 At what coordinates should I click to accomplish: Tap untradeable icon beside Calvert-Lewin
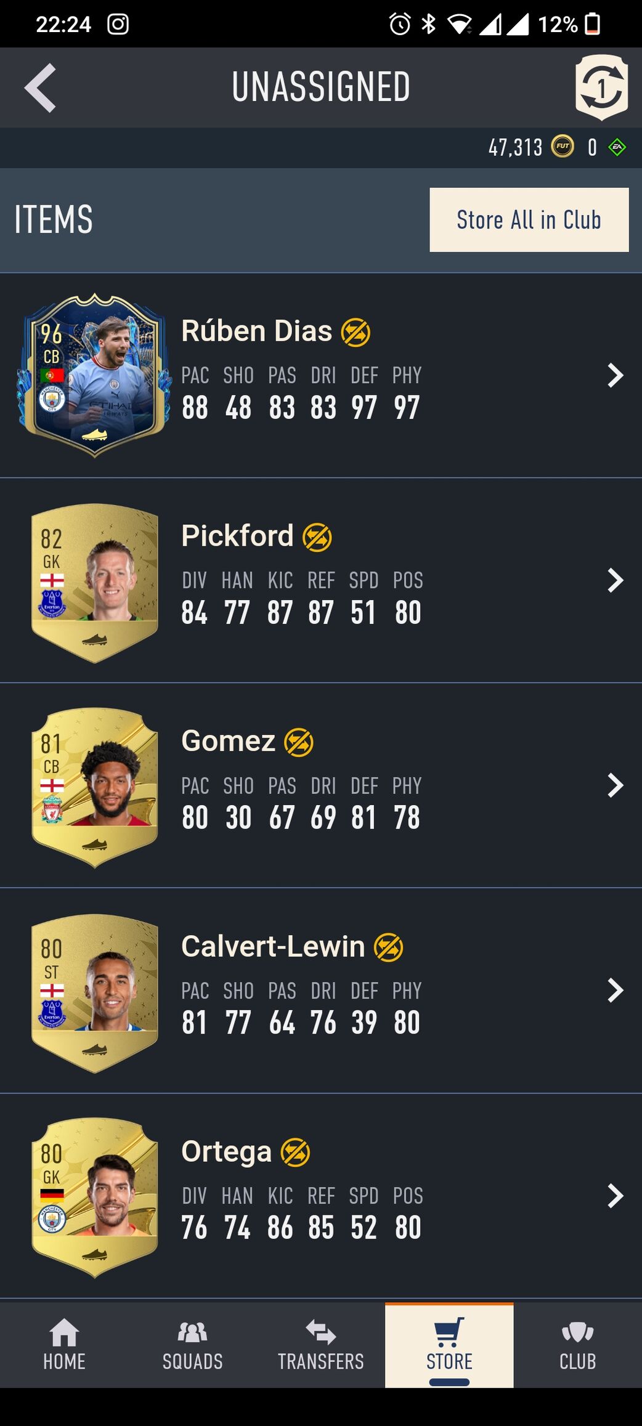coord(389,948)
